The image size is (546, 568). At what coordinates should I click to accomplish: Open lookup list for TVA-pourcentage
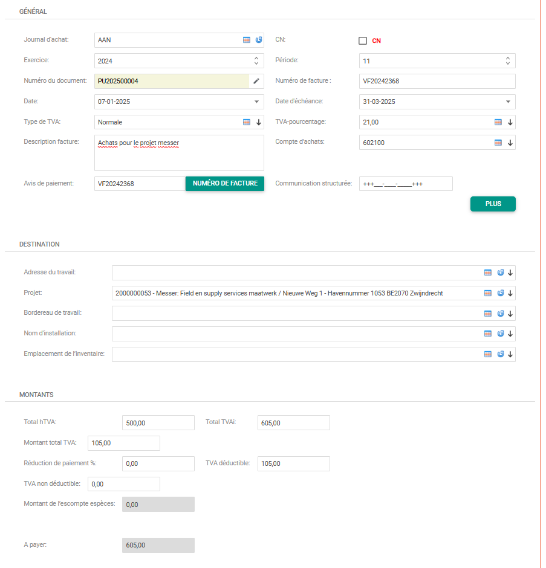(x=498, y=122)
